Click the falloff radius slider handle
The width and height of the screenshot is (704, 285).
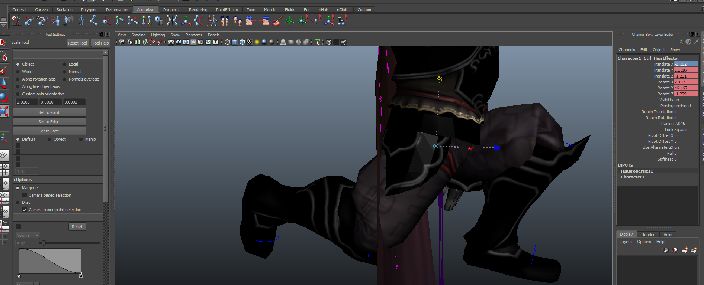pos(44,243)
